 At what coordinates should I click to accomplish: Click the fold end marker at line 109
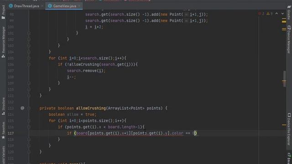(29, 83)
